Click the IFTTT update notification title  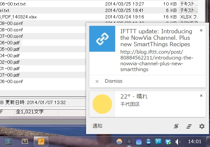156,38
